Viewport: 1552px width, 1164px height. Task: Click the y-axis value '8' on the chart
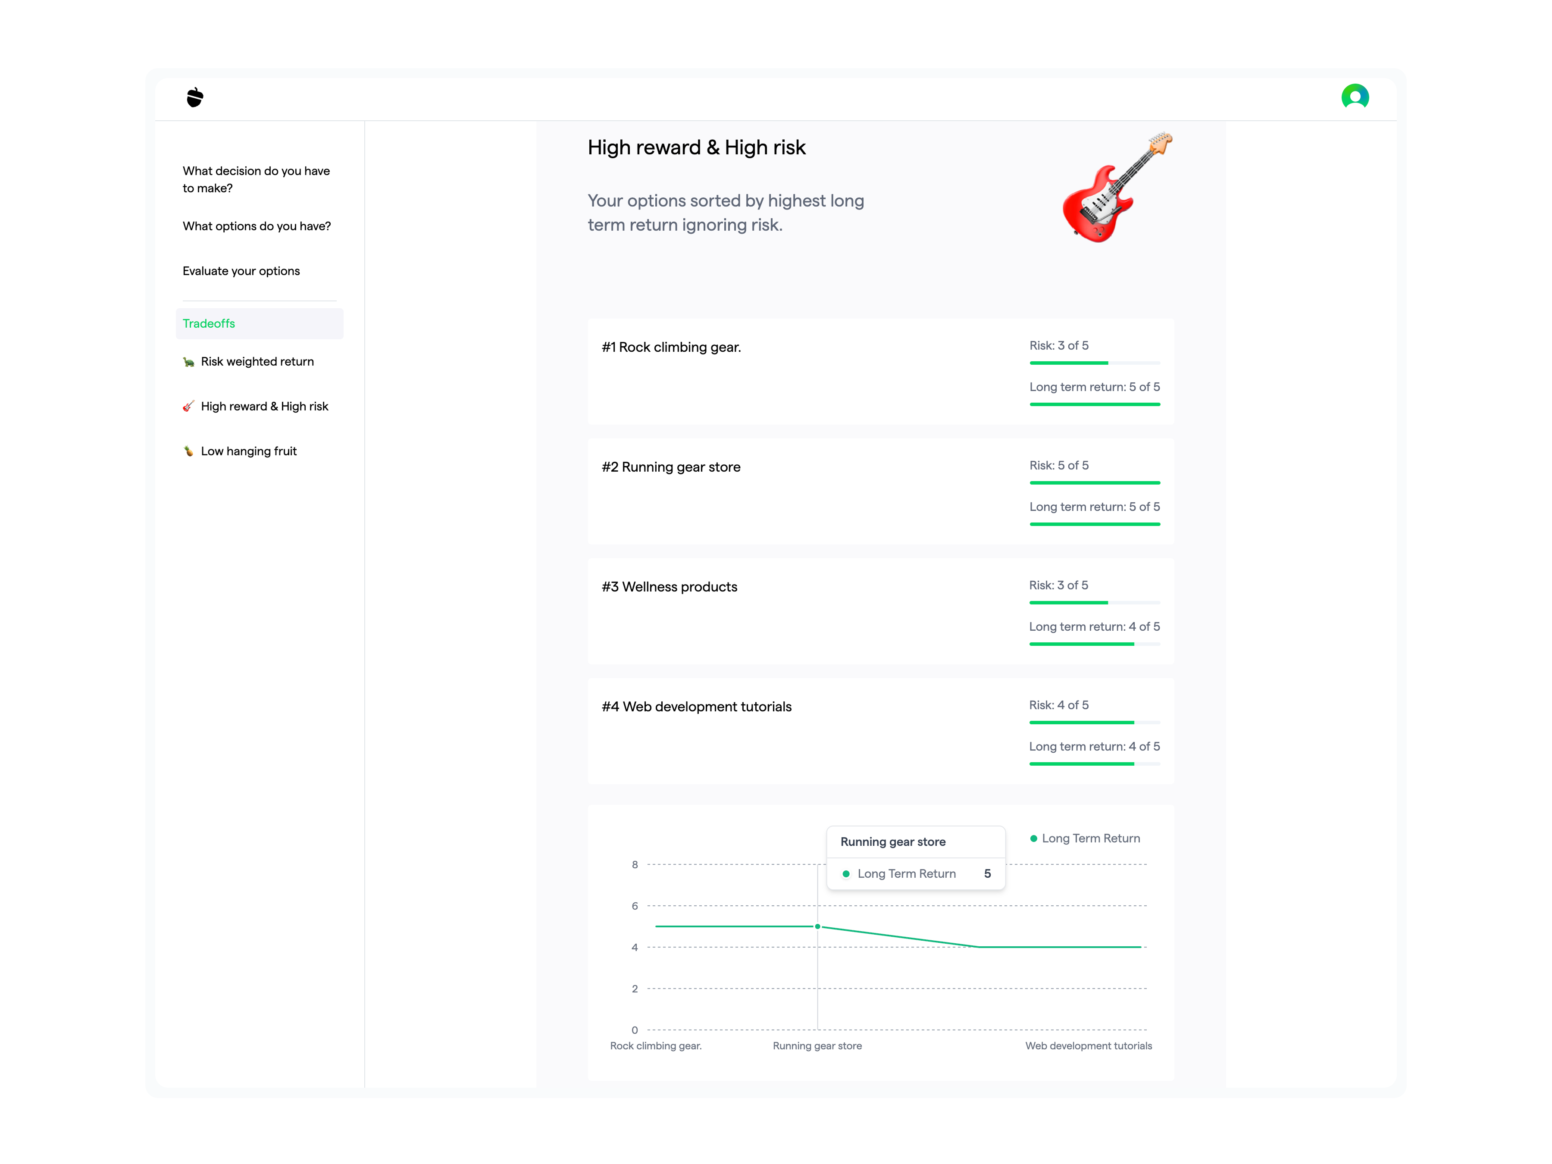click(x=635, y=865)
